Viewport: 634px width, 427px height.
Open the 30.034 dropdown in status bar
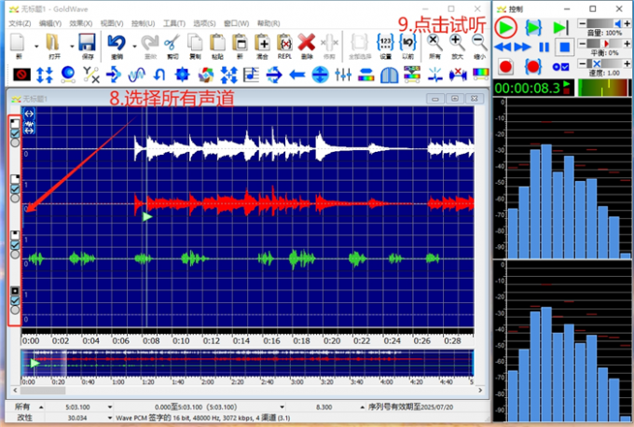pyautogui.click(x=110, y=418)
